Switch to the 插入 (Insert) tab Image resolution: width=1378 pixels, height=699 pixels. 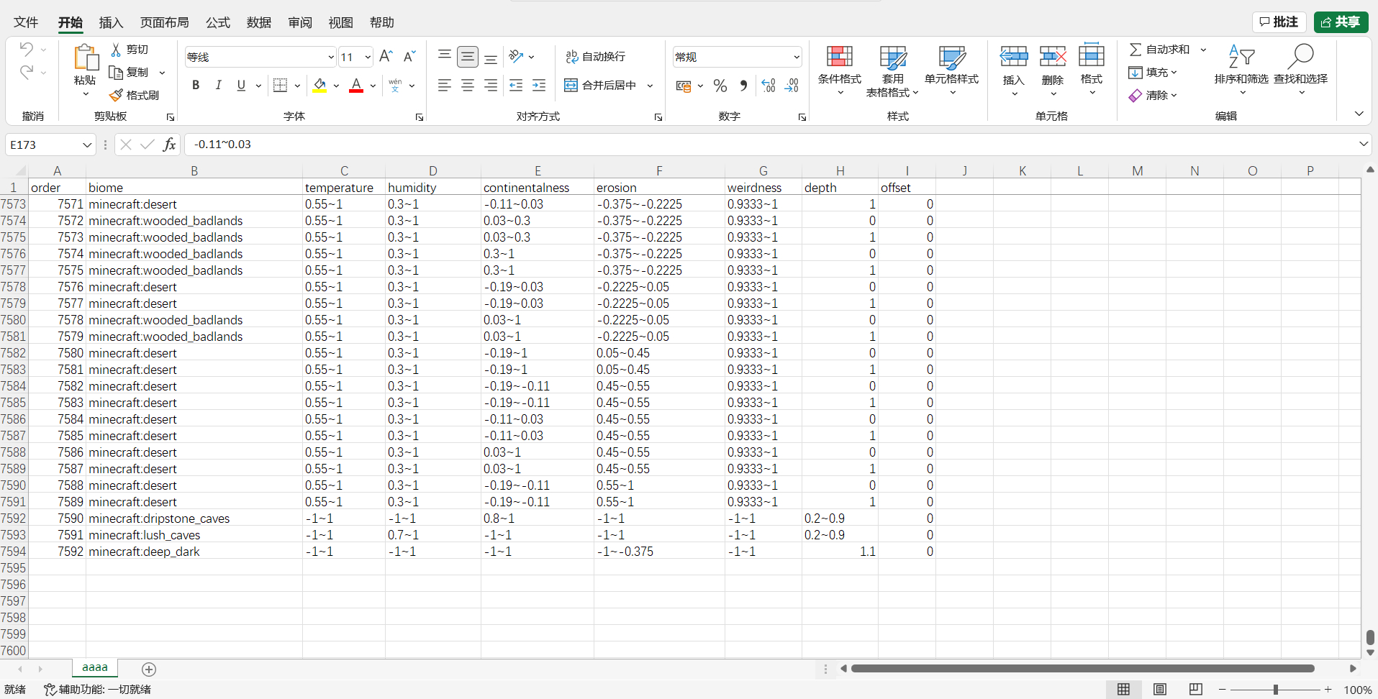[111, 22]
